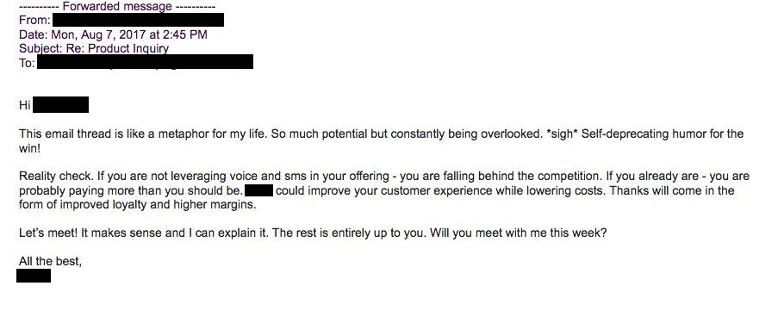The height and width of the screenshot is (317, 778).
Task: Click the *sigh* text
Action: [x=562, y=134]
